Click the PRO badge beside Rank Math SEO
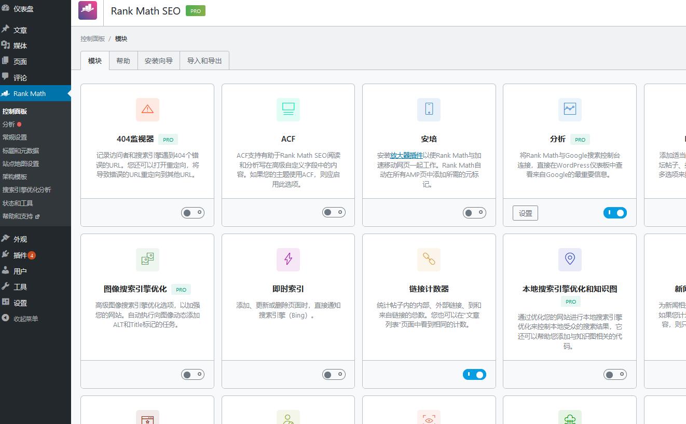 196,11
